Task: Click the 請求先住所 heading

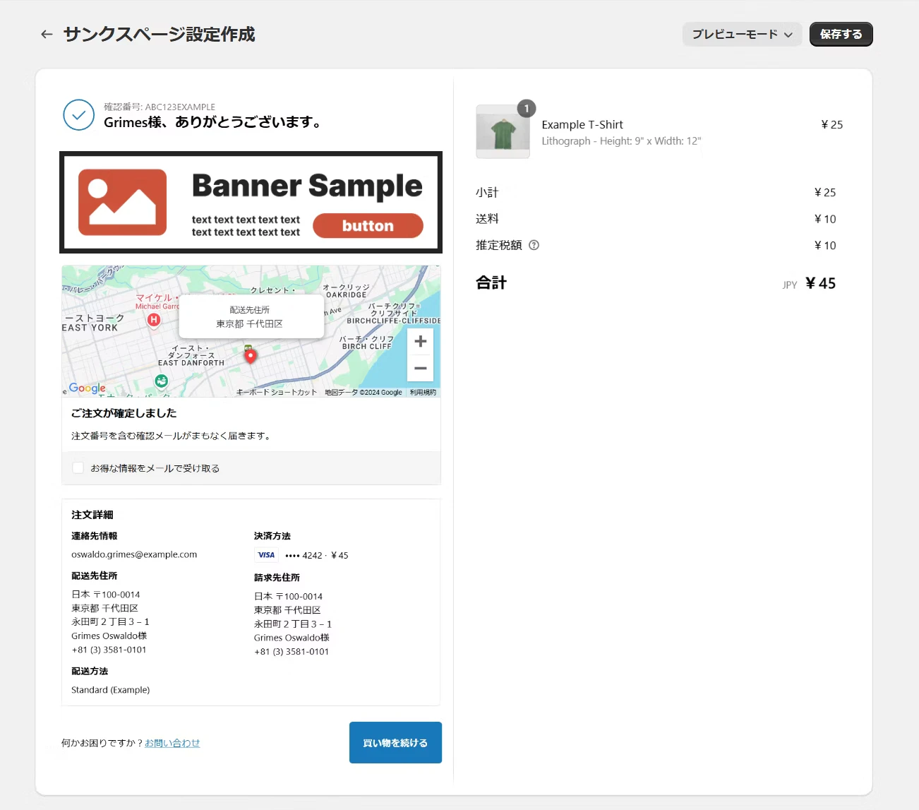Action: (277, 578)
